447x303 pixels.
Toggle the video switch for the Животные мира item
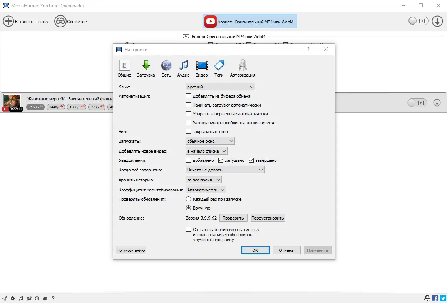pyautogui.click(x=417, y=103)
